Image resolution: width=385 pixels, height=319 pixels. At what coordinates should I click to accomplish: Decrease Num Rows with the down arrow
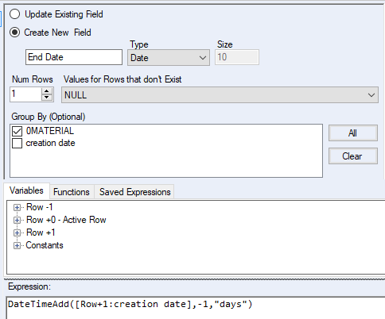click(47, 98)
